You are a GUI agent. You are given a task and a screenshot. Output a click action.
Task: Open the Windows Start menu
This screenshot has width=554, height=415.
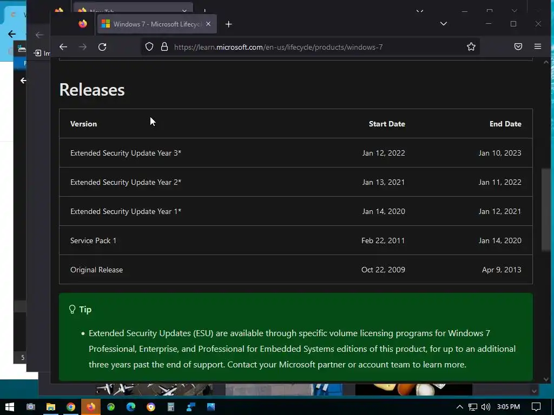pyautogui.click(x=10, y=407)
